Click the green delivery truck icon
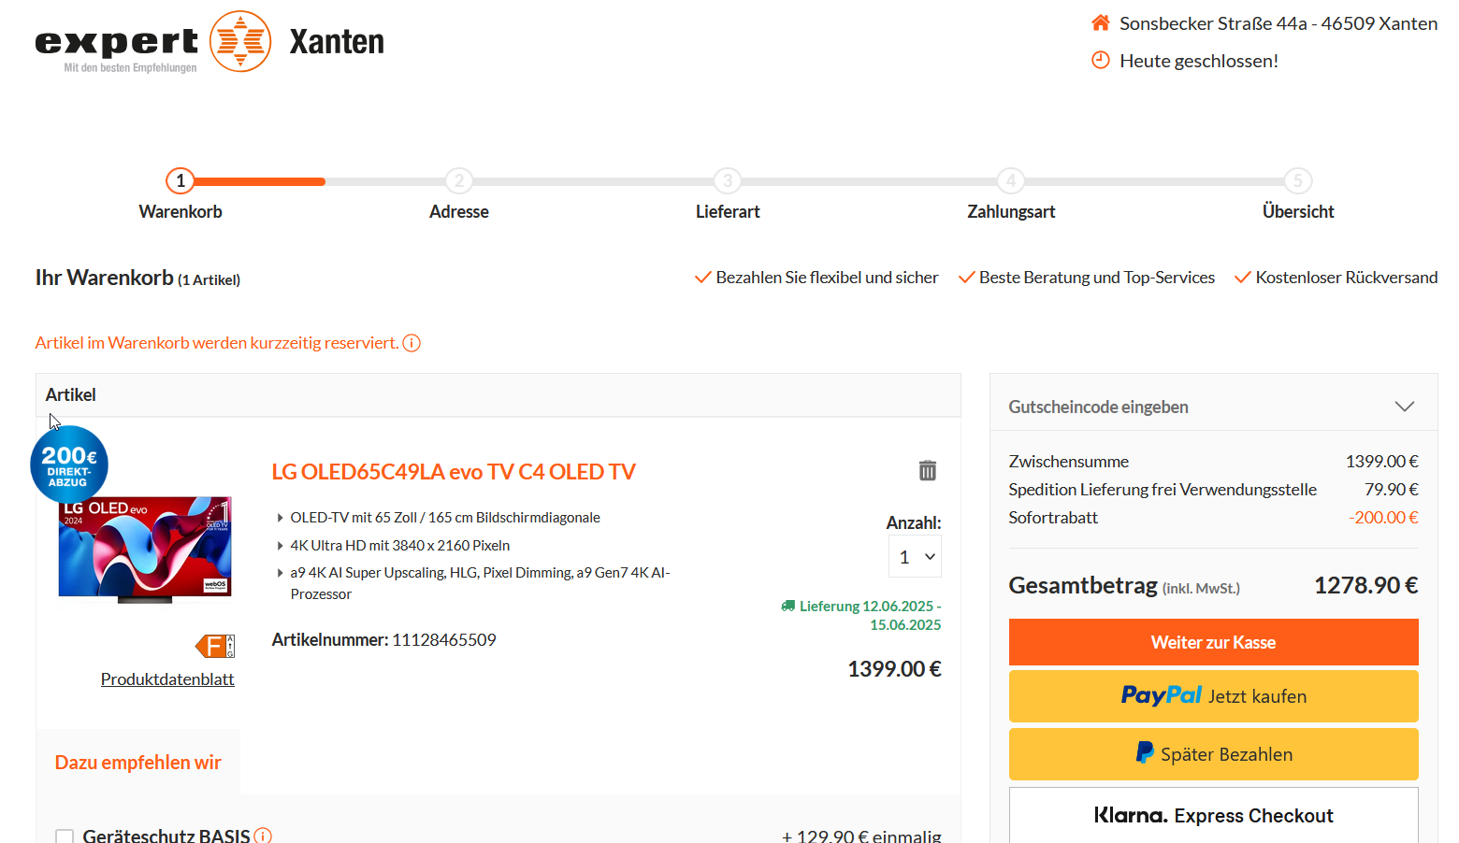 [787, 606]
